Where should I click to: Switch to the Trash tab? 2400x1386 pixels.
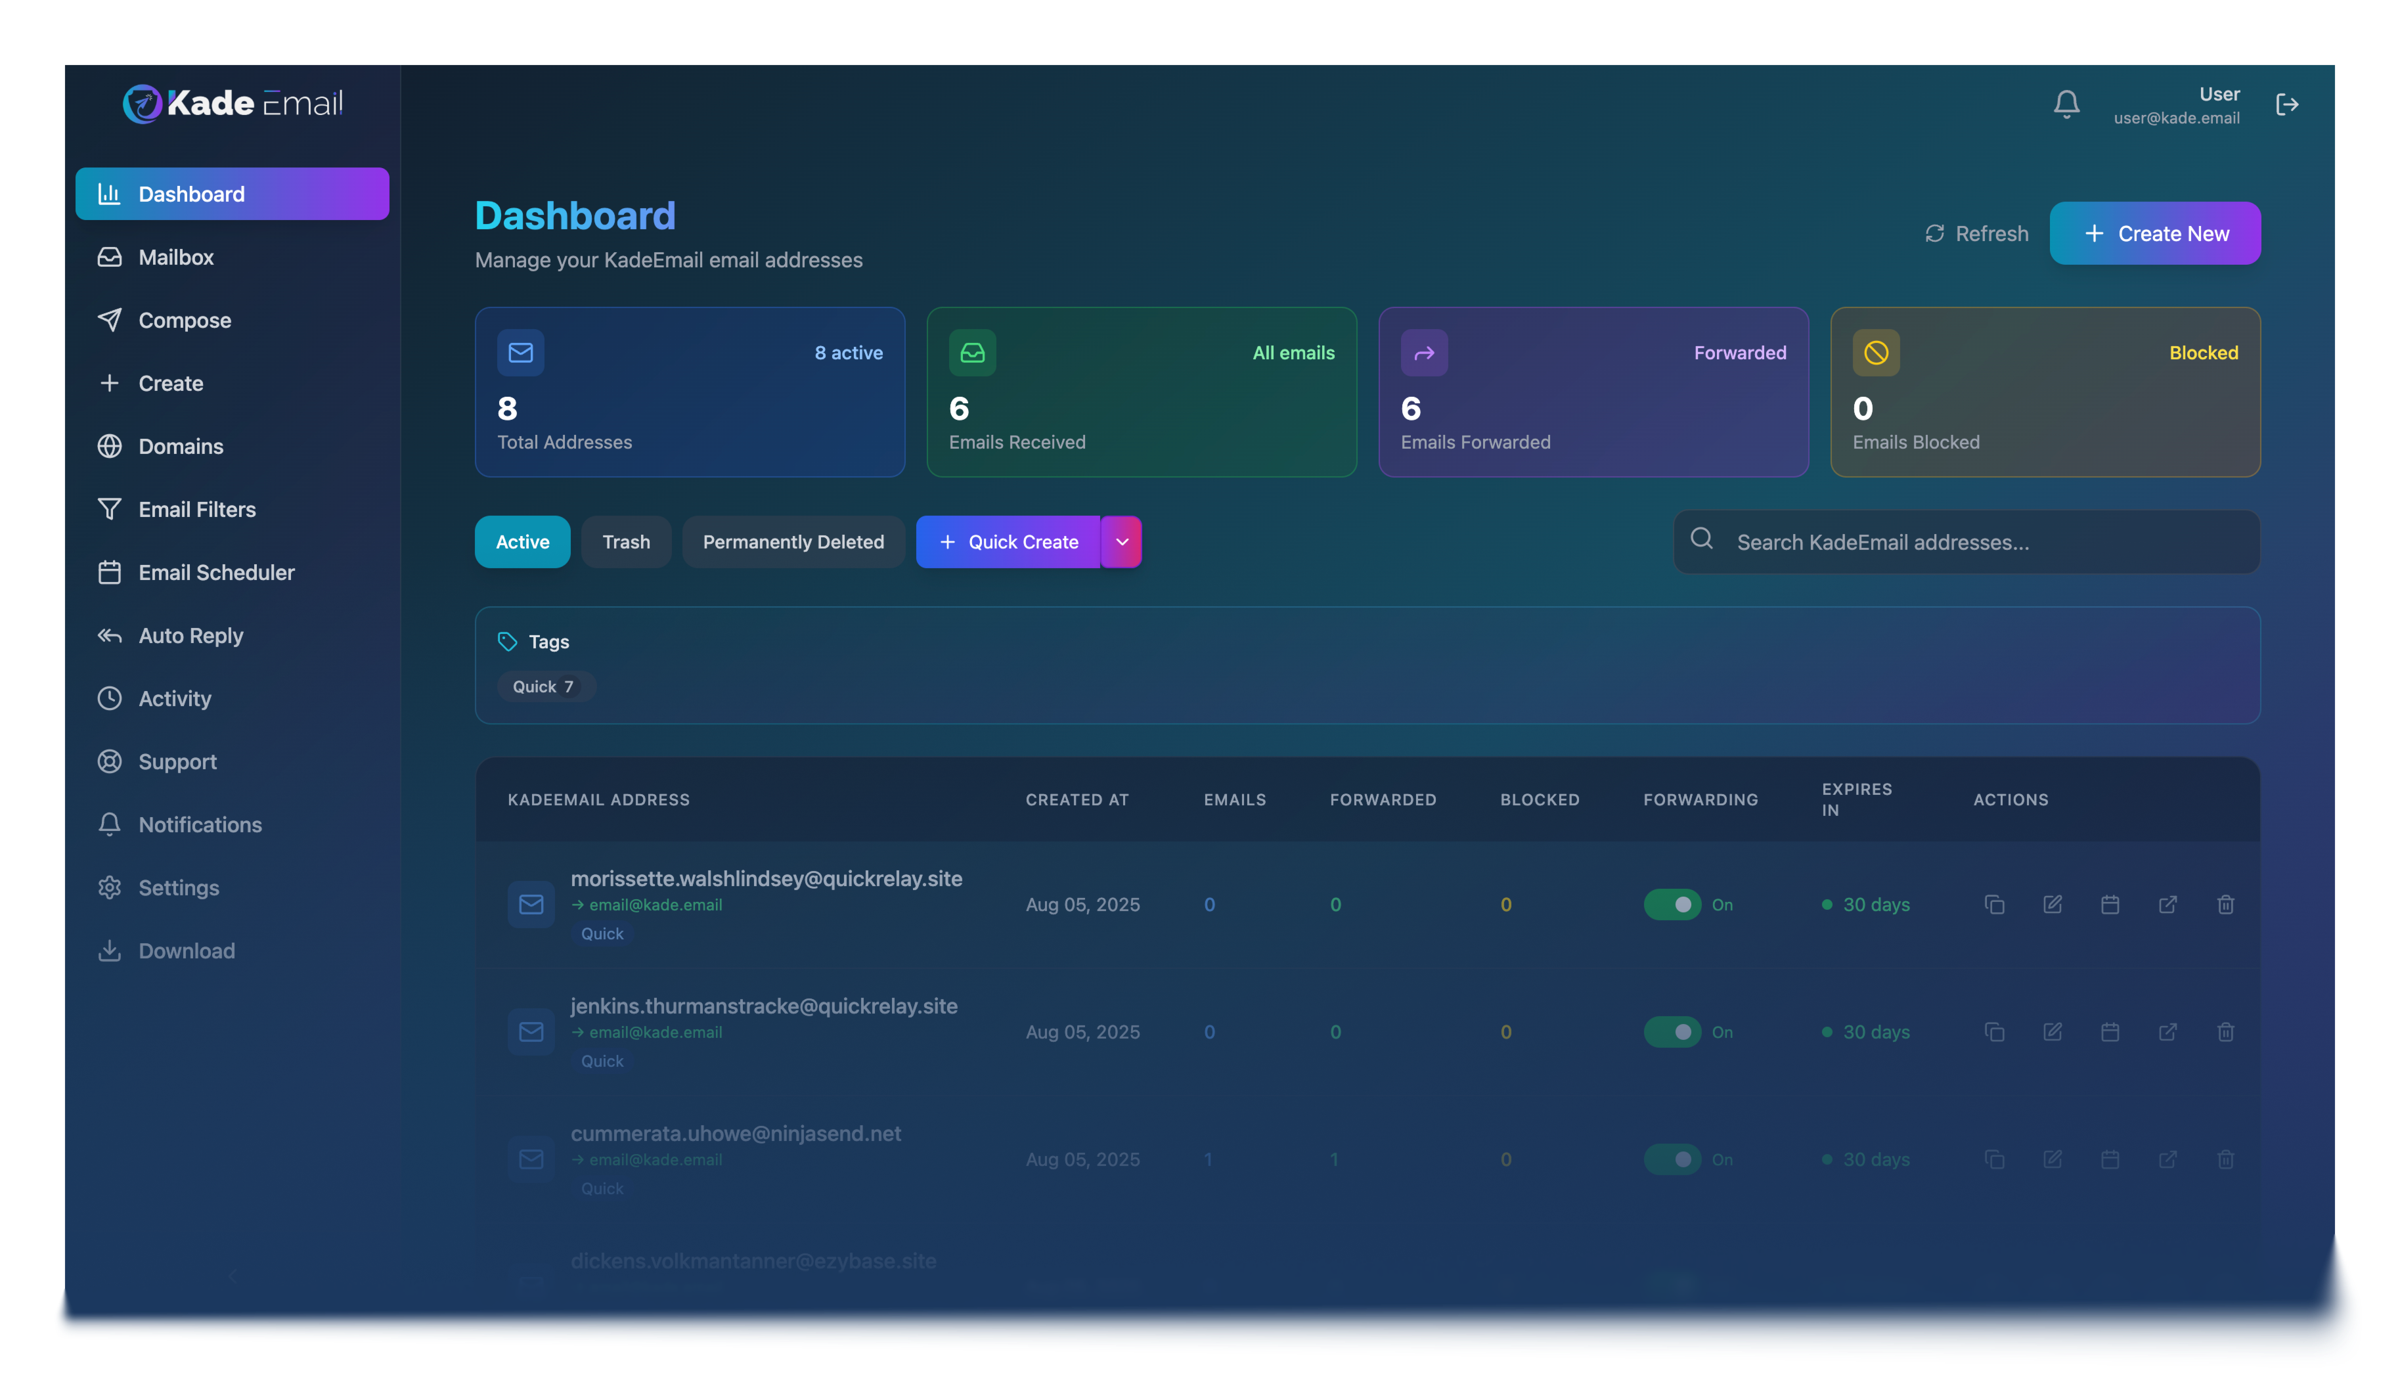(626, 542)
